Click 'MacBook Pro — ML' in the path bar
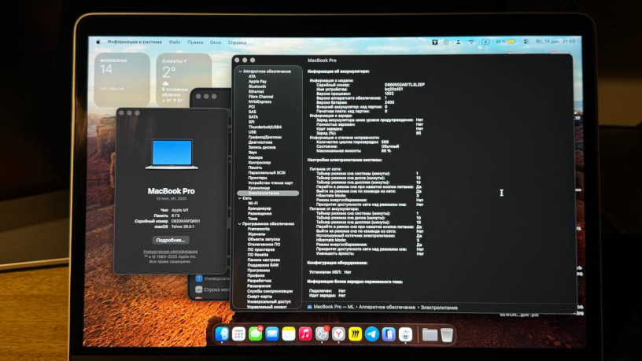This screenshot has width=642, height=361. 333,307
